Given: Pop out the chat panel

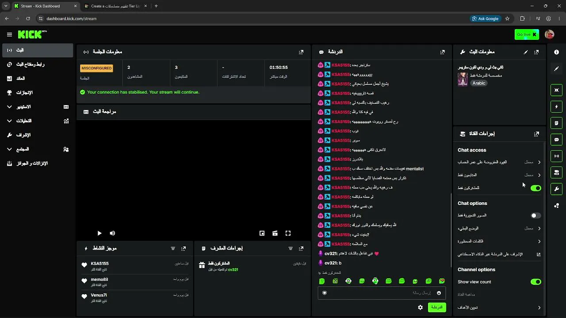Looking at the screenshot, I should (442, 52).
